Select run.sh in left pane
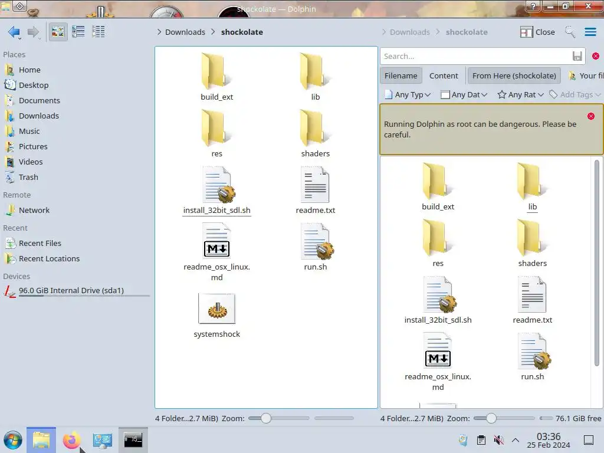Image resolution: width=604 pixels, height=453 pixels. 315,247
